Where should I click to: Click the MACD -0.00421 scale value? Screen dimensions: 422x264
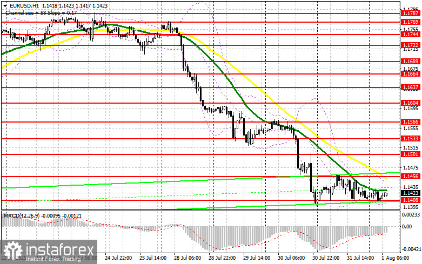pyautogui.click(x=411, y=249)
